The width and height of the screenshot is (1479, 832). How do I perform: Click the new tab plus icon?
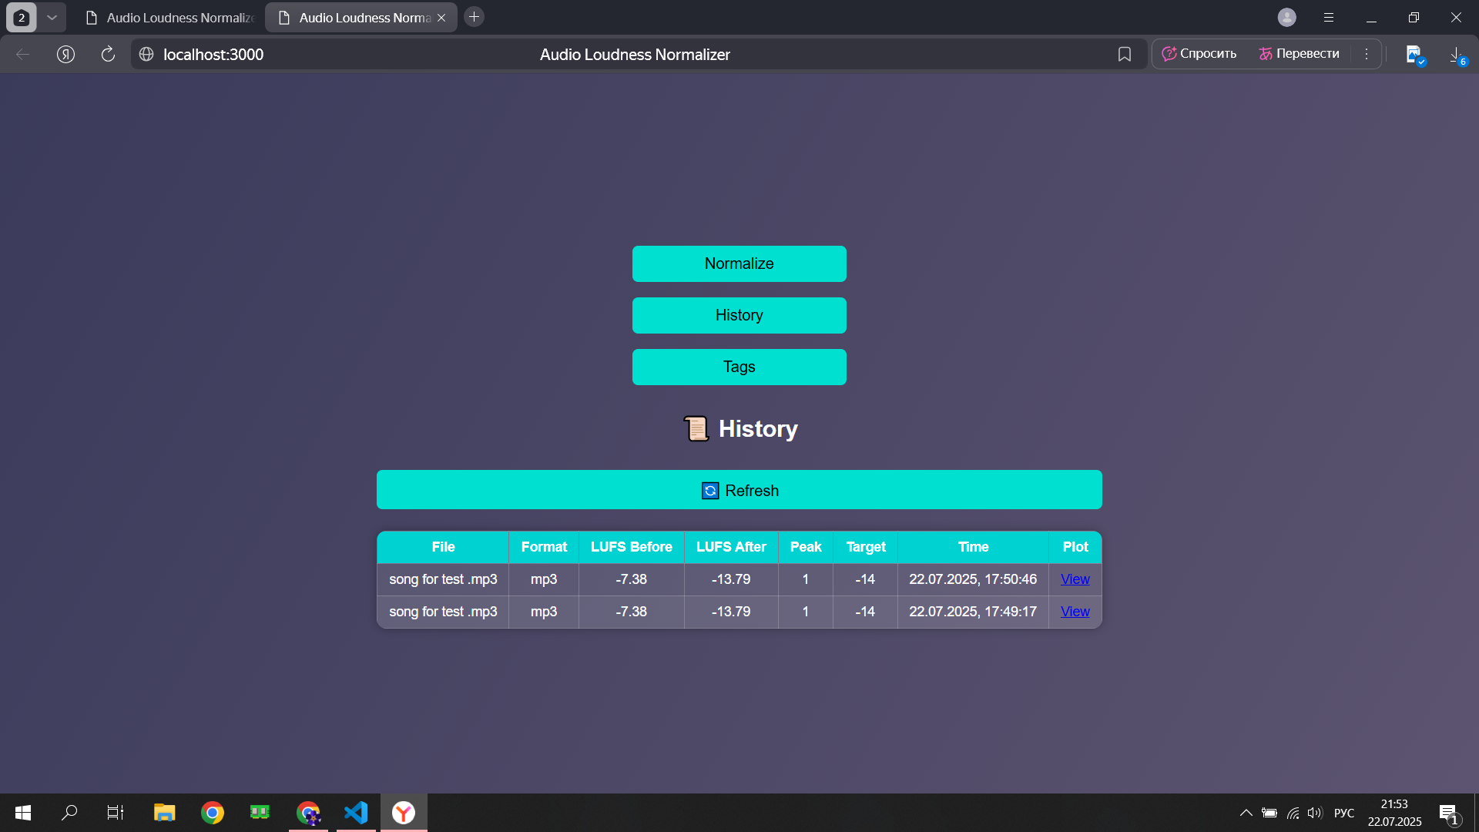click(x=475, y=17)
